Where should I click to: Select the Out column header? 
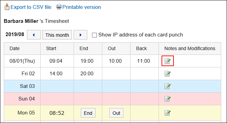[116, 48]
